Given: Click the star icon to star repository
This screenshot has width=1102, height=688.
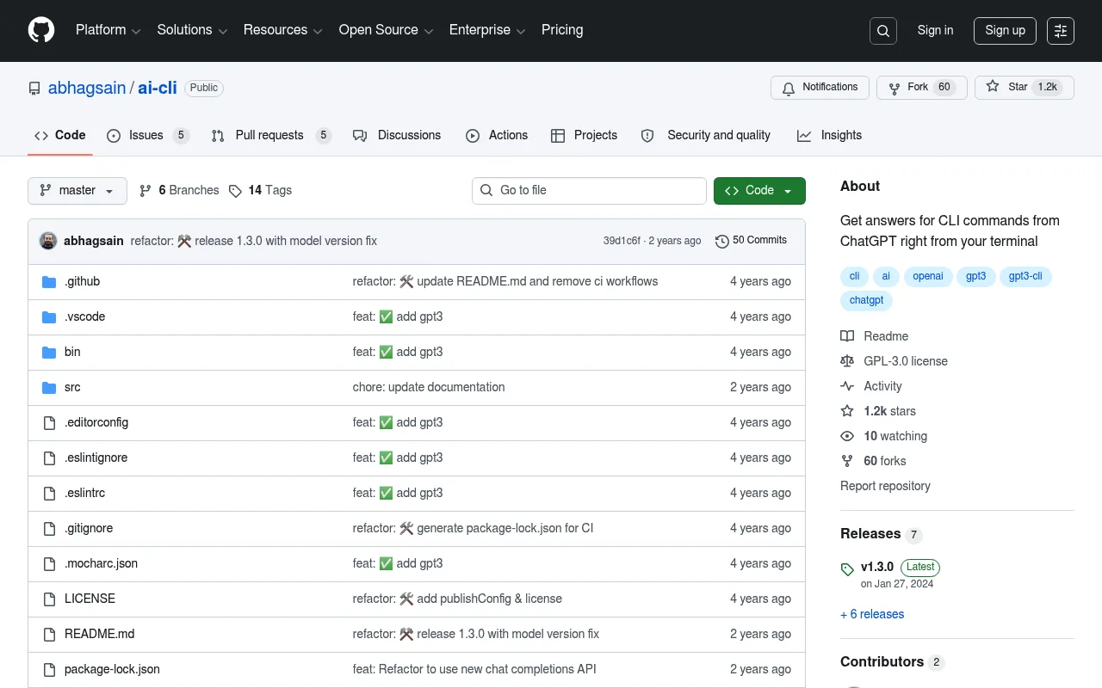Looking at the screenshot, I should pyautogui.click(x=993, y=87).
